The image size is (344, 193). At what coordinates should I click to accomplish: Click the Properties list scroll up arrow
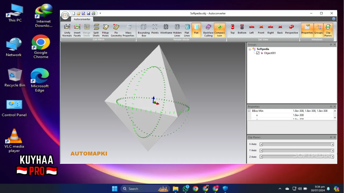pyautogui.click(x=335, y=111)
